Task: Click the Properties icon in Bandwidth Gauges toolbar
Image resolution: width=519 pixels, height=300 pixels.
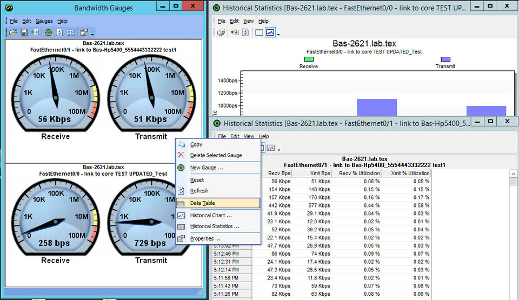Action: (x=84, y=32)
